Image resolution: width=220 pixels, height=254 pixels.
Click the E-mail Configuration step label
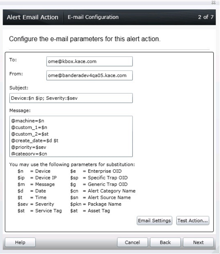coord(93,17)
